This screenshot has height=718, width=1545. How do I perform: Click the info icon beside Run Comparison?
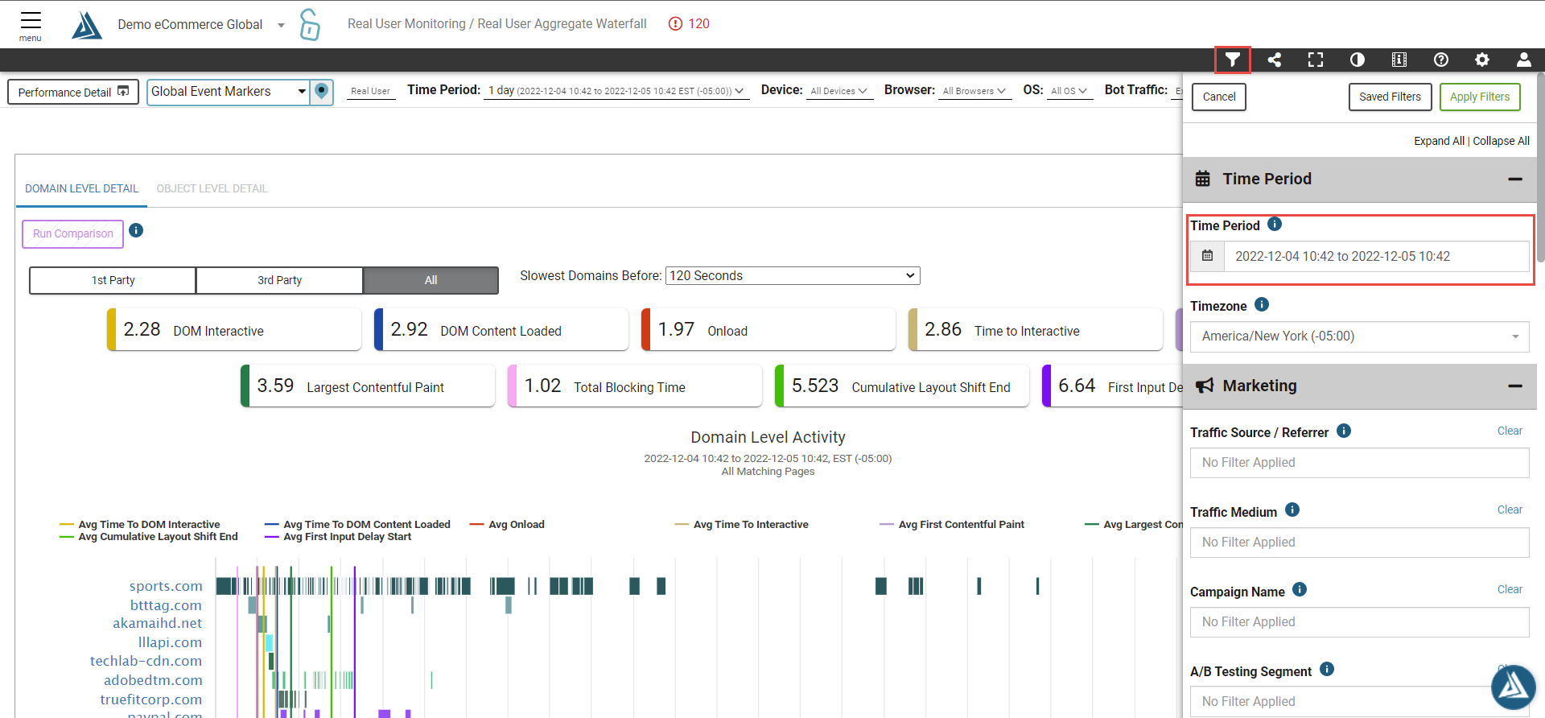click(x=136, y=231)
